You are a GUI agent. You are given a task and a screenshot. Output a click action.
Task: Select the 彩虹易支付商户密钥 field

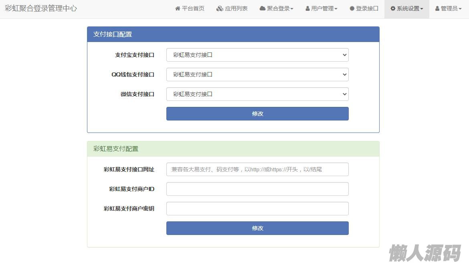coord(257,209)
